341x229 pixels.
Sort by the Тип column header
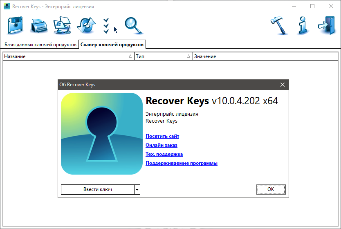point(164,56)
